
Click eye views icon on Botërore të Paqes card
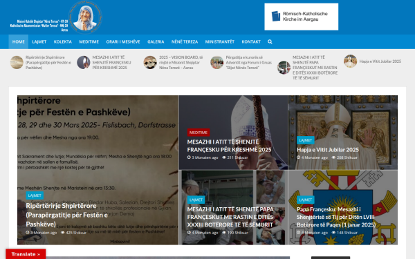[x=333, y=233]
